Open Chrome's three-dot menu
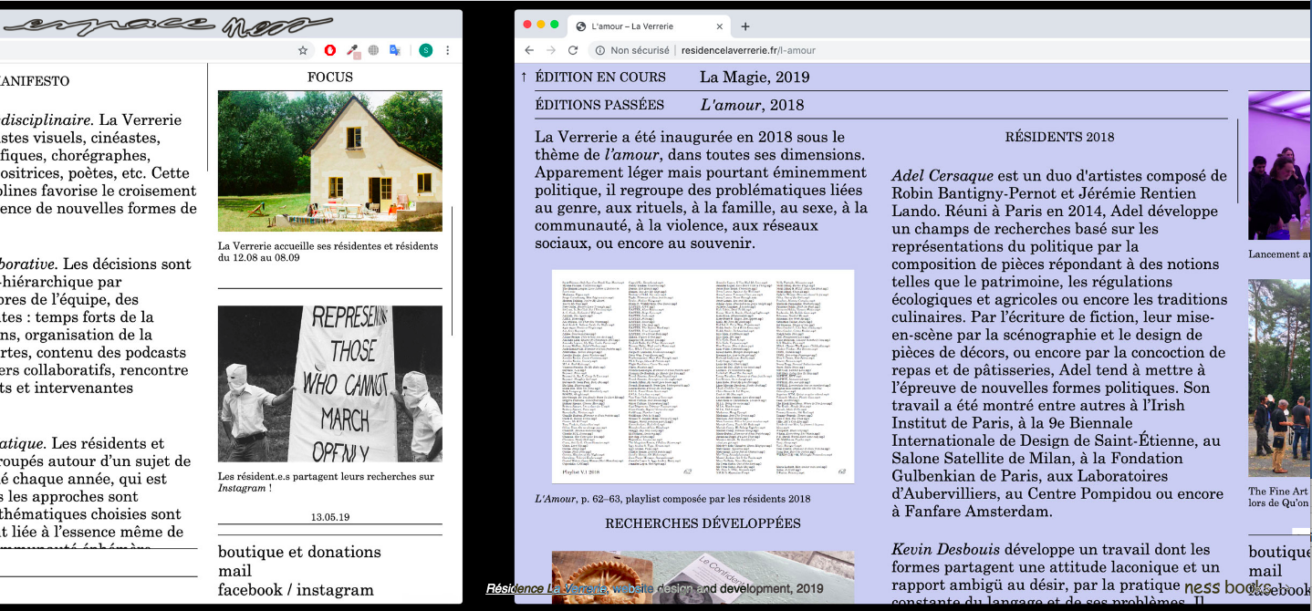Screen dimensions: 1312x611 (448, 51)
